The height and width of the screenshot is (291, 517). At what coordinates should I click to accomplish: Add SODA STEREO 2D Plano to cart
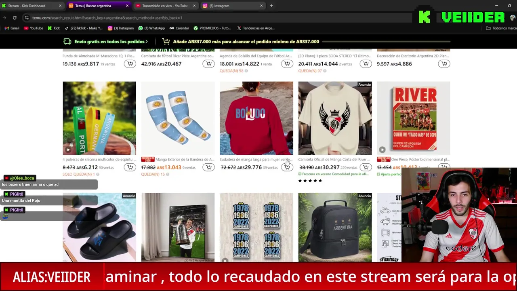[x=366, y=64]
